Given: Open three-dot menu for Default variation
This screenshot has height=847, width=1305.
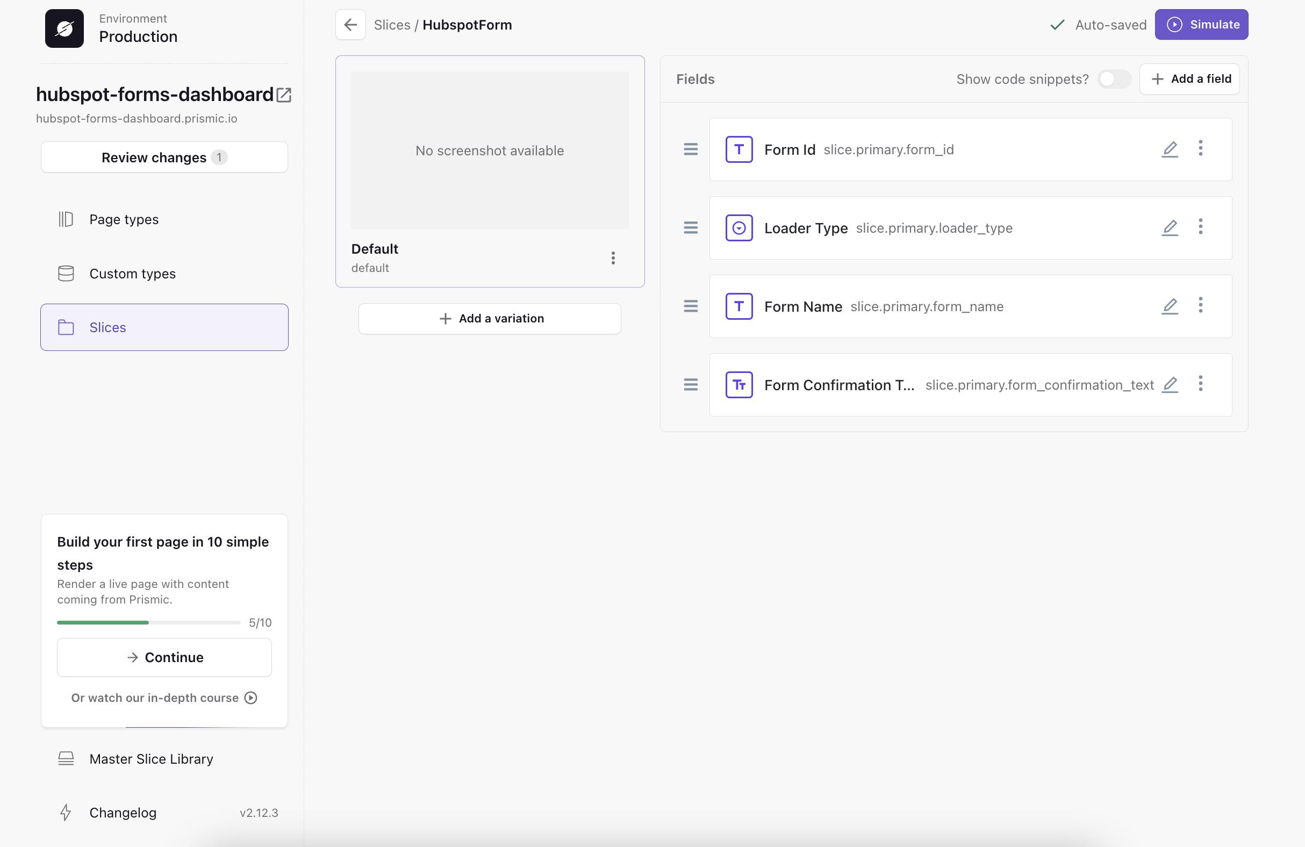Looking at the screenshot, I should coord(613,257).
